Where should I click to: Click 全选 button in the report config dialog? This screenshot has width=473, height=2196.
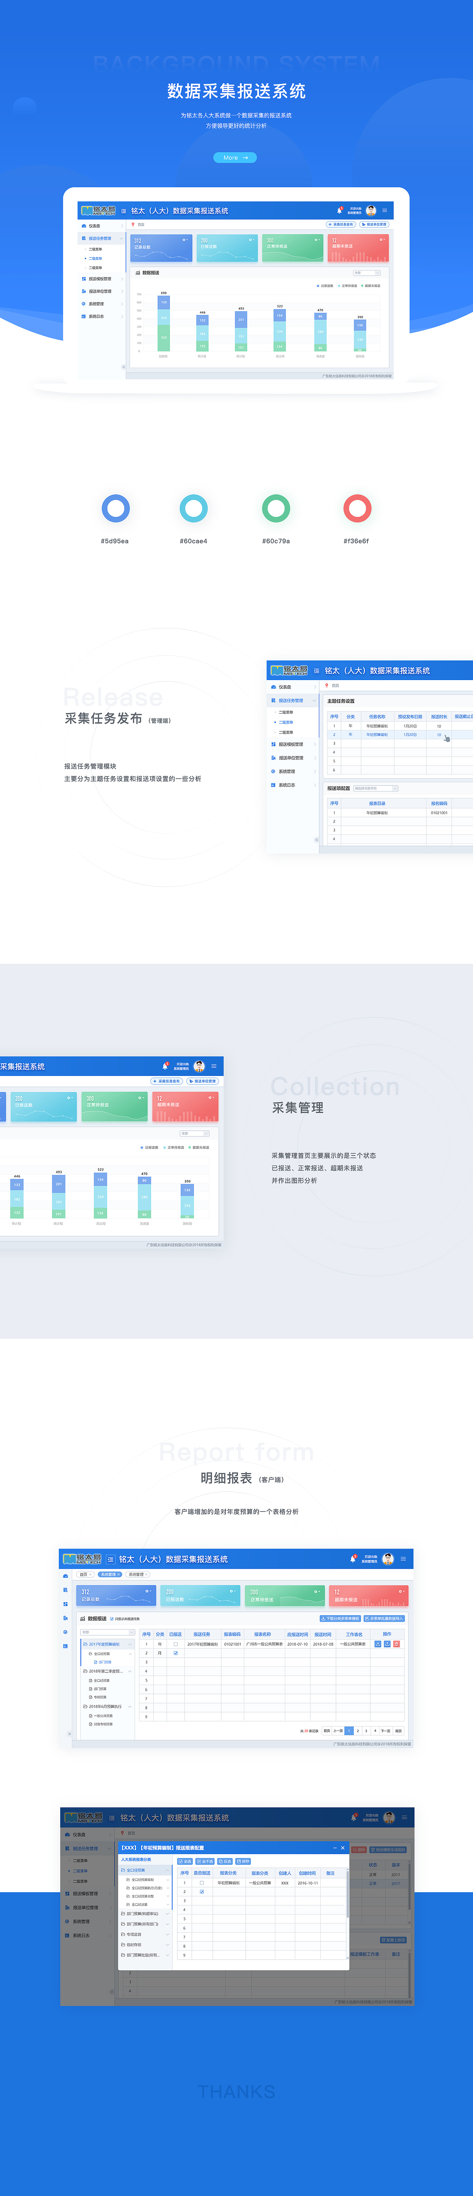point(185,1861)
